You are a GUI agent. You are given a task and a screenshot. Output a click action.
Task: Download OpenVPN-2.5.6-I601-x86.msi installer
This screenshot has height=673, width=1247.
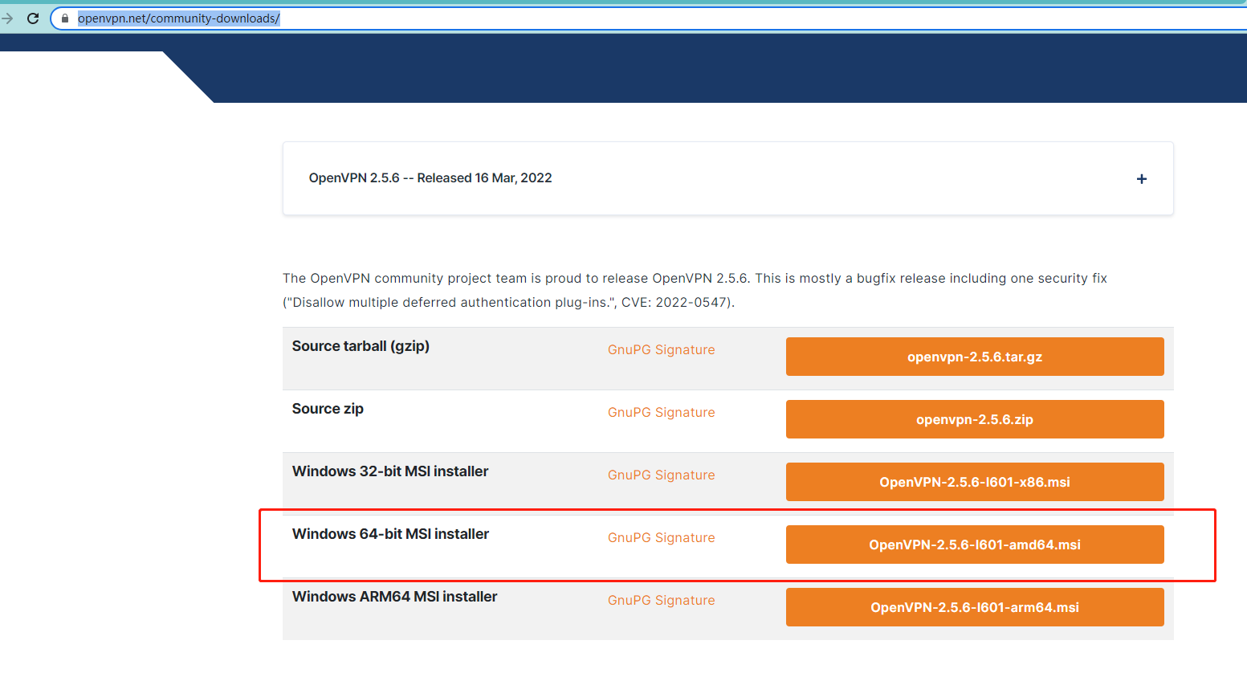[975, 482]
